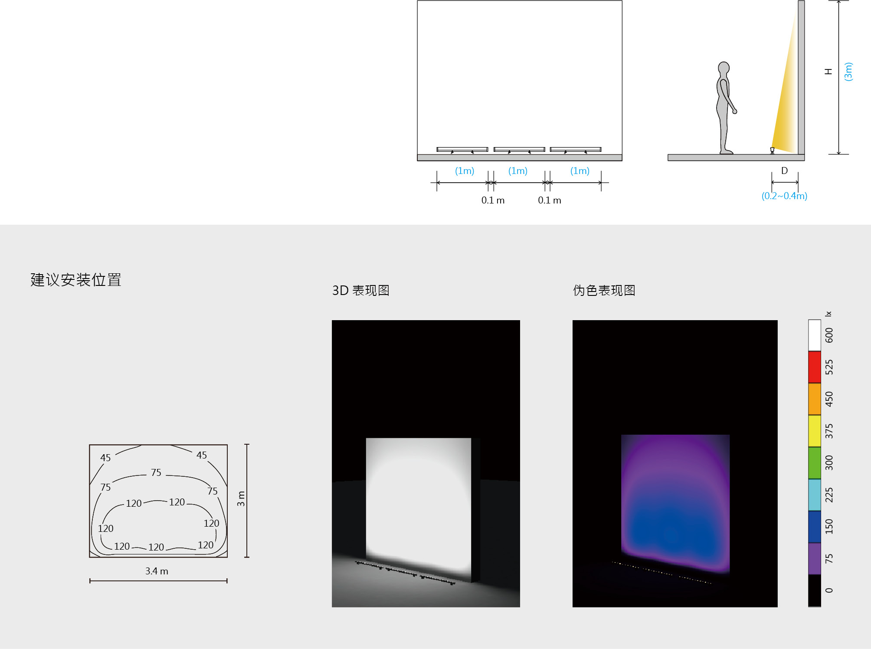Click the top-center '75' contour value
The image size is (871, 649).
coord(156,472)
